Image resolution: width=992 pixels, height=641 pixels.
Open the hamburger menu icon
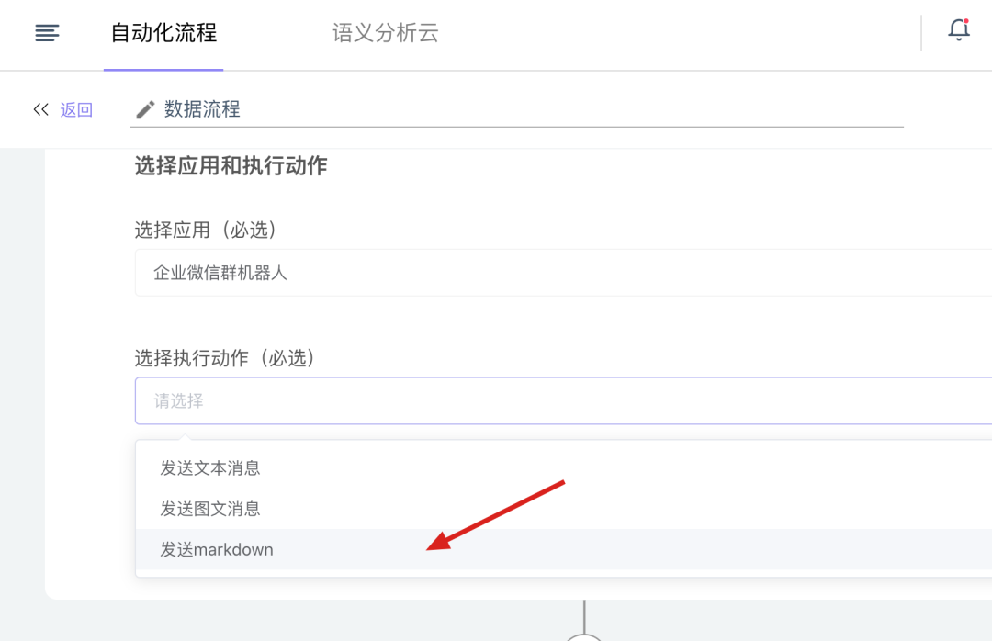click(x=47, y=33)
